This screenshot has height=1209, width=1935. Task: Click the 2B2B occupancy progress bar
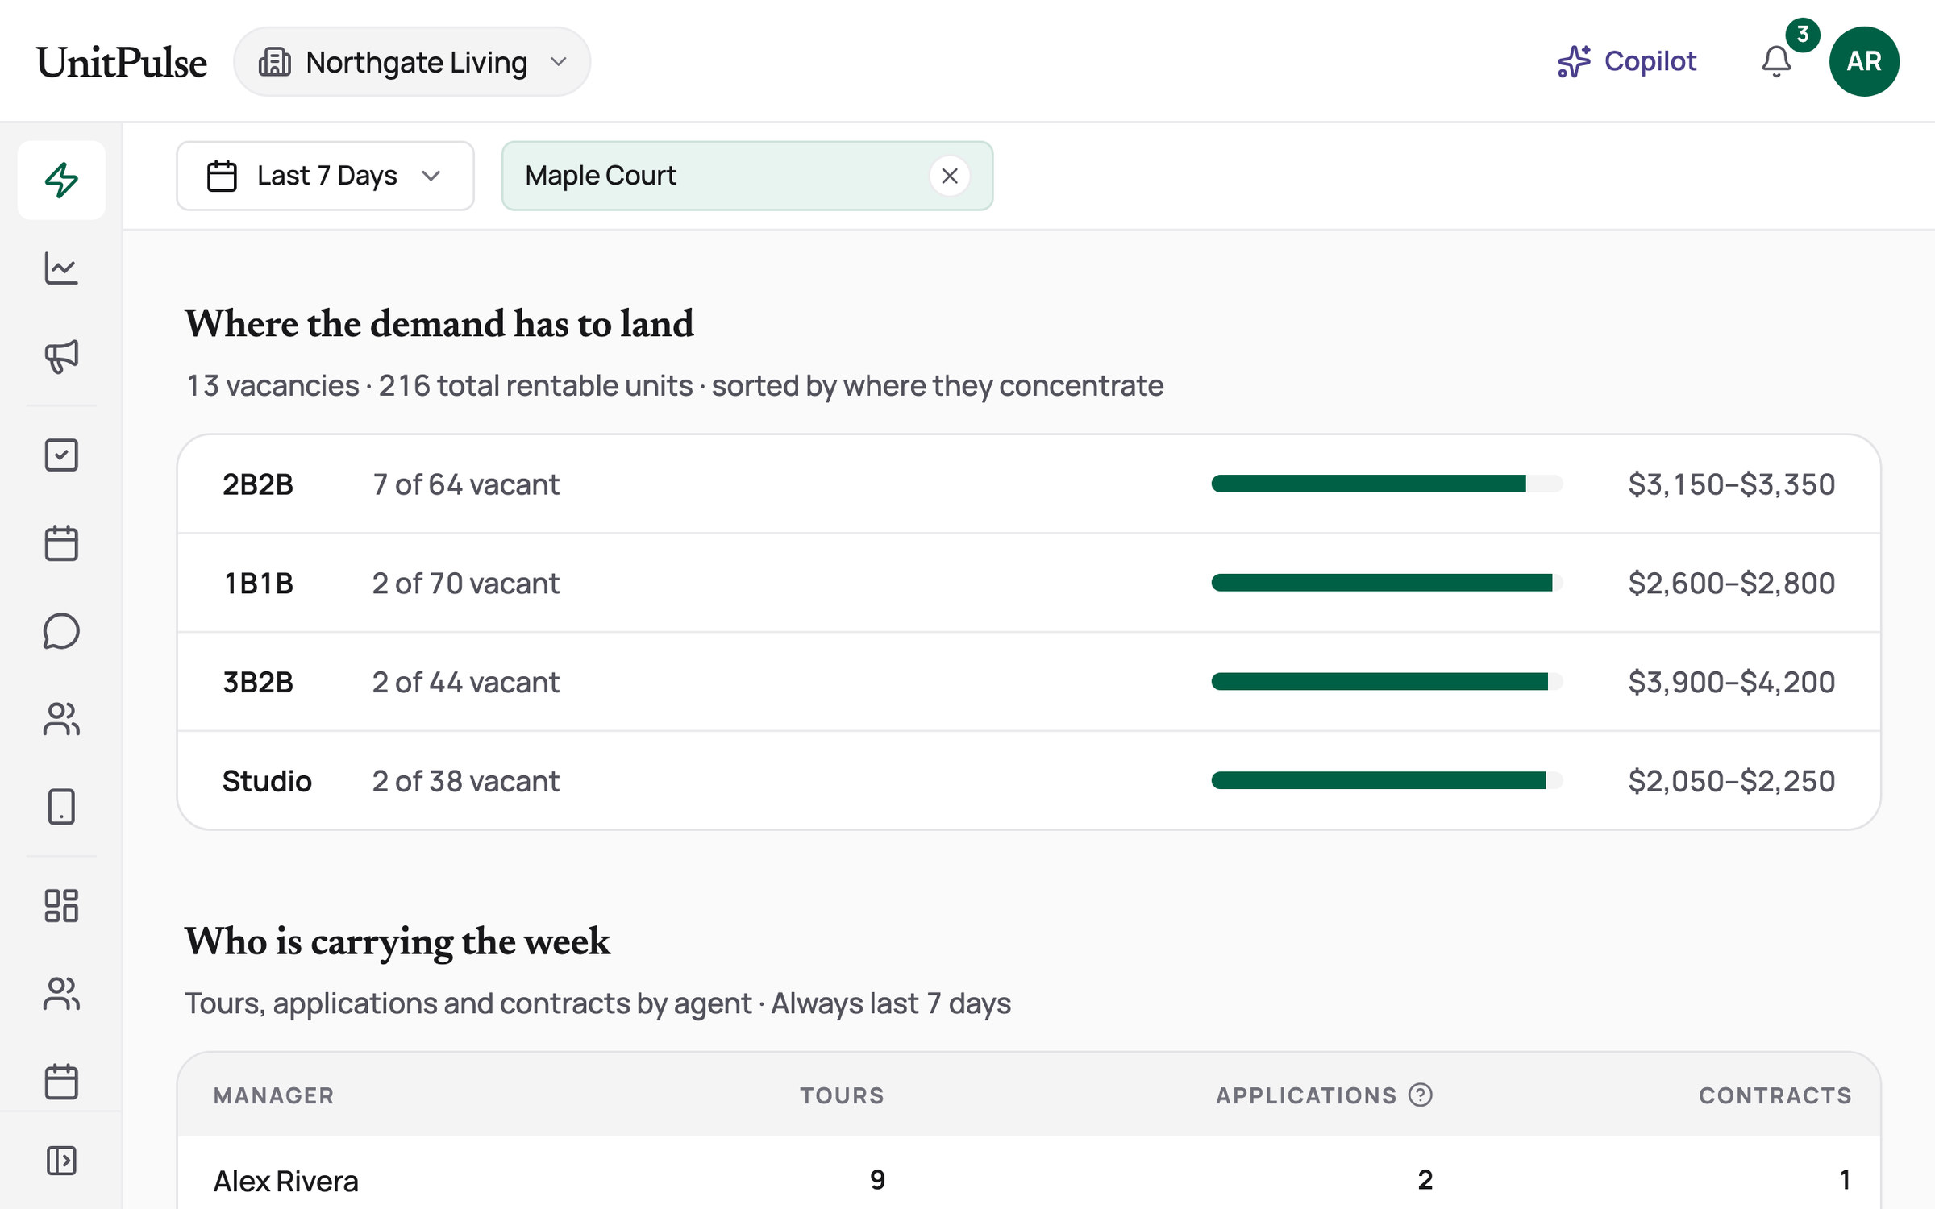click(x=1387, y=484)
